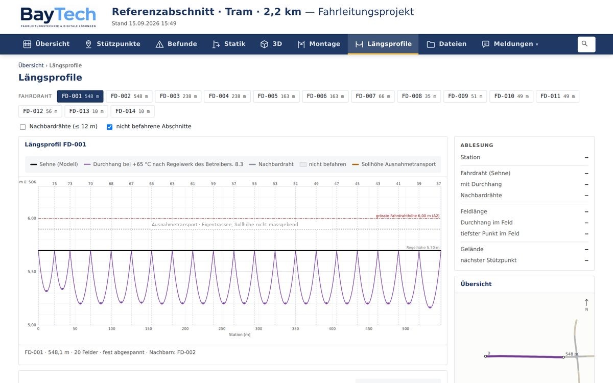The height and width of the screenshot is (383, 613).
Task: Click 'grösste Fahrdrahthöhe 6,00 m (A2)' label
Action: (x=408, y=216)
